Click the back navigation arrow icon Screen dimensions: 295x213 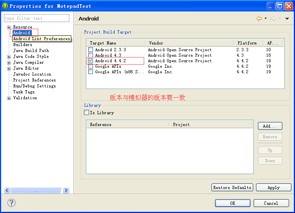click(x=259, y=19)
